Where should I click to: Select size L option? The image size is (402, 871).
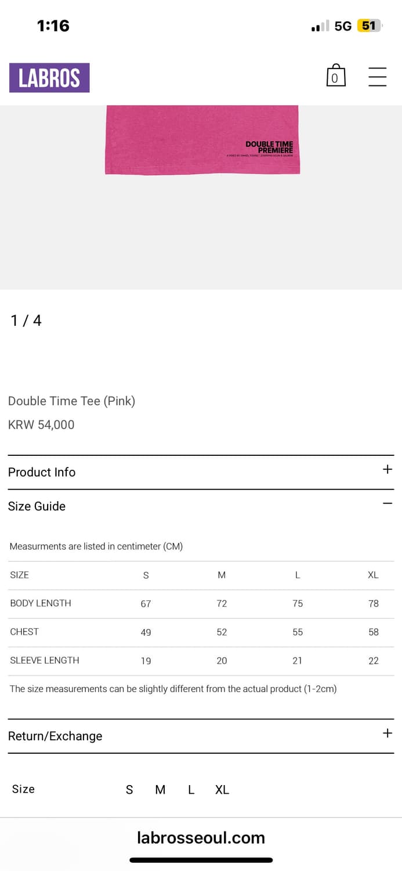coord(191,790)
